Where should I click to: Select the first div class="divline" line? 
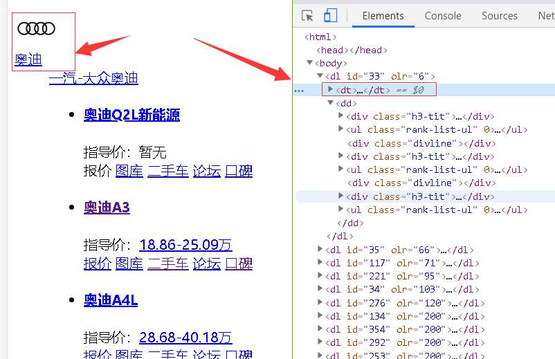421,143
